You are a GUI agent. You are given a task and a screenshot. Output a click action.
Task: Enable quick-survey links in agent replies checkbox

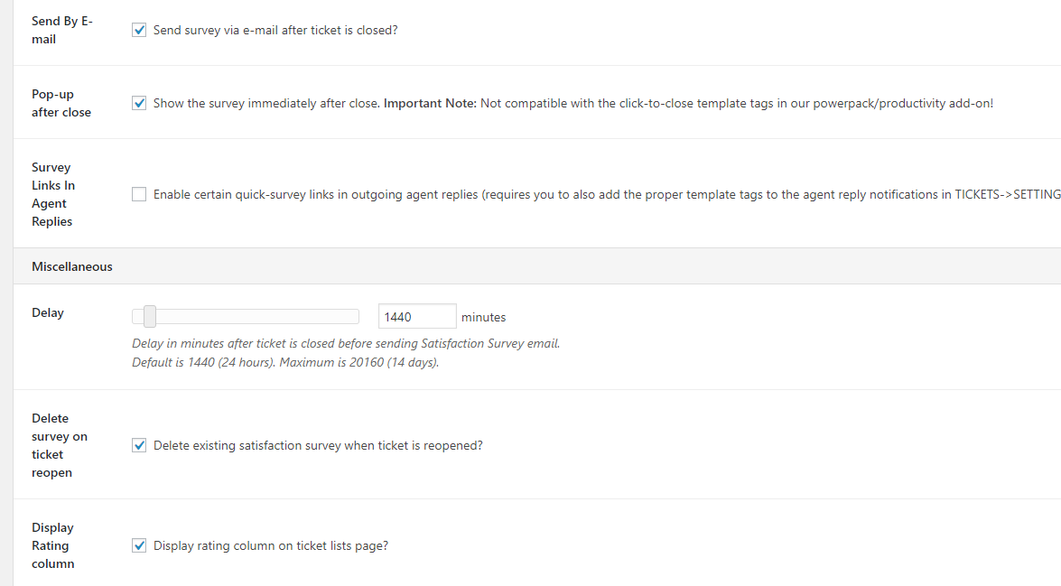(139, 194)
